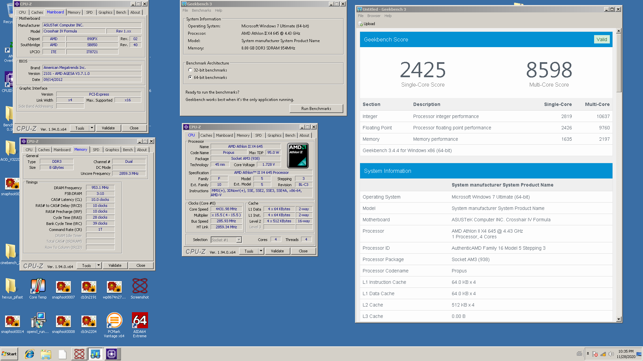Launch the Screenshot desktop icon
Viewport: 643px width, 361px height.
(x=140, y=288)
